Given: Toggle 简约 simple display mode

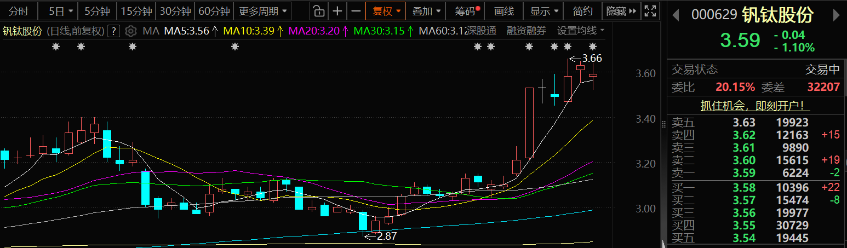Looking at the screenshot, I should 582,11.
